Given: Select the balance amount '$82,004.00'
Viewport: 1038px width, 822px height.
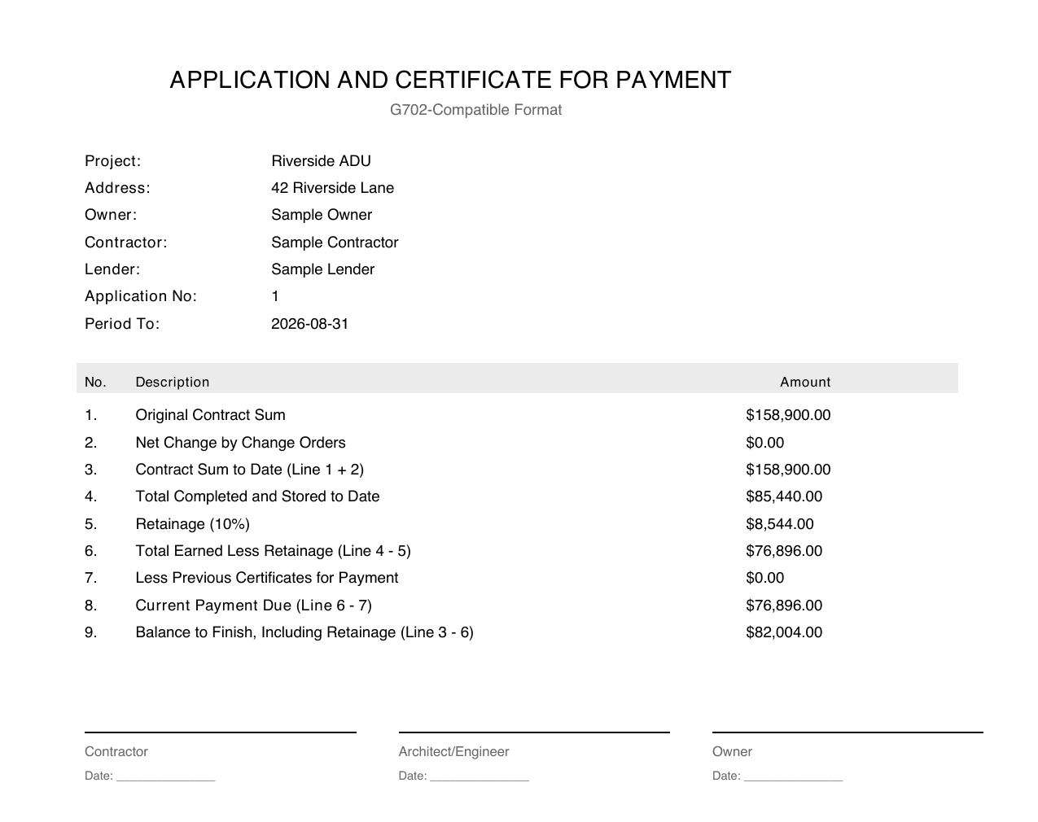Looking at the screenshot, I should click(784, 632).
